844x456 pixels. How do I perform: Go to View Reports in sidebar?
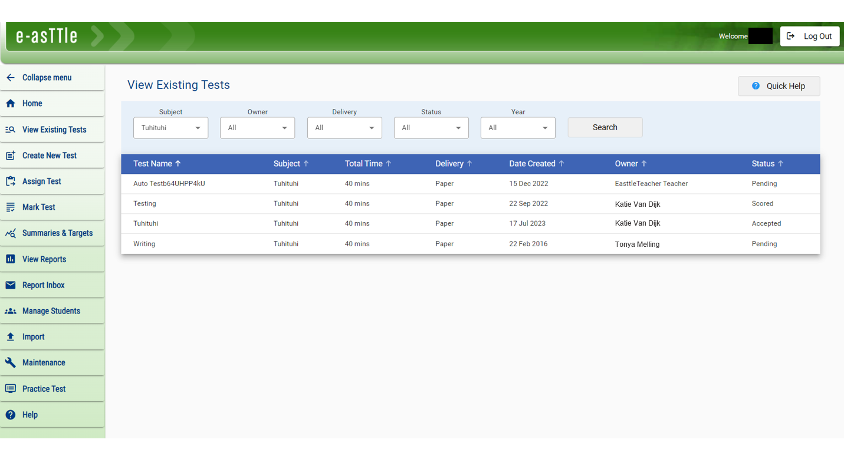click(44, 259)
